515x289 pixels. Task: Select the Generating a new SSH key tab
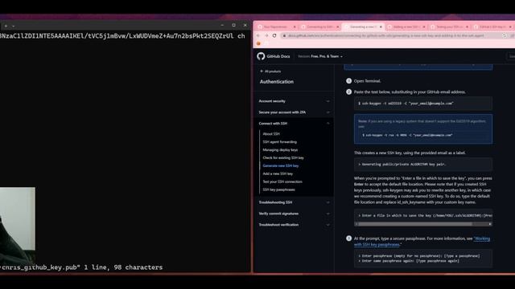(x=362, y=26)
